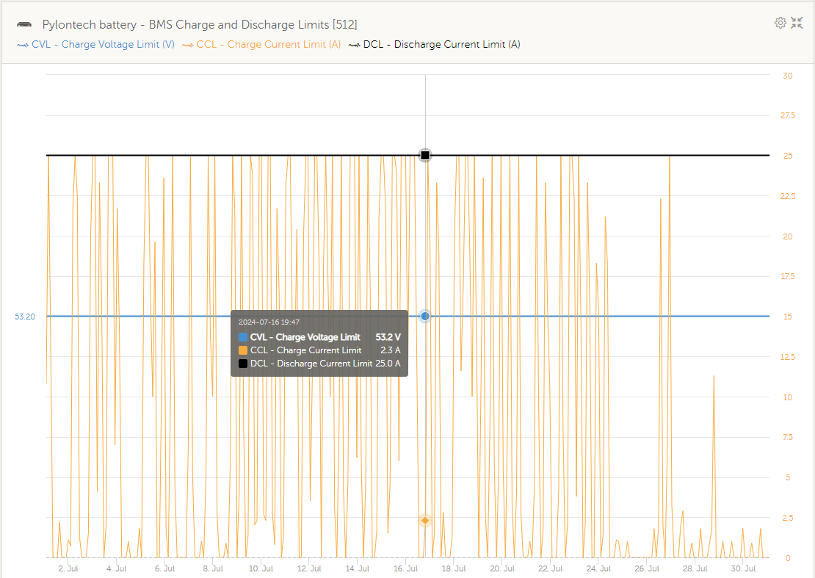Viewport: 815px width, 578px height.
Task: Click the 53.20 left axis label
Action: [25, 317]
